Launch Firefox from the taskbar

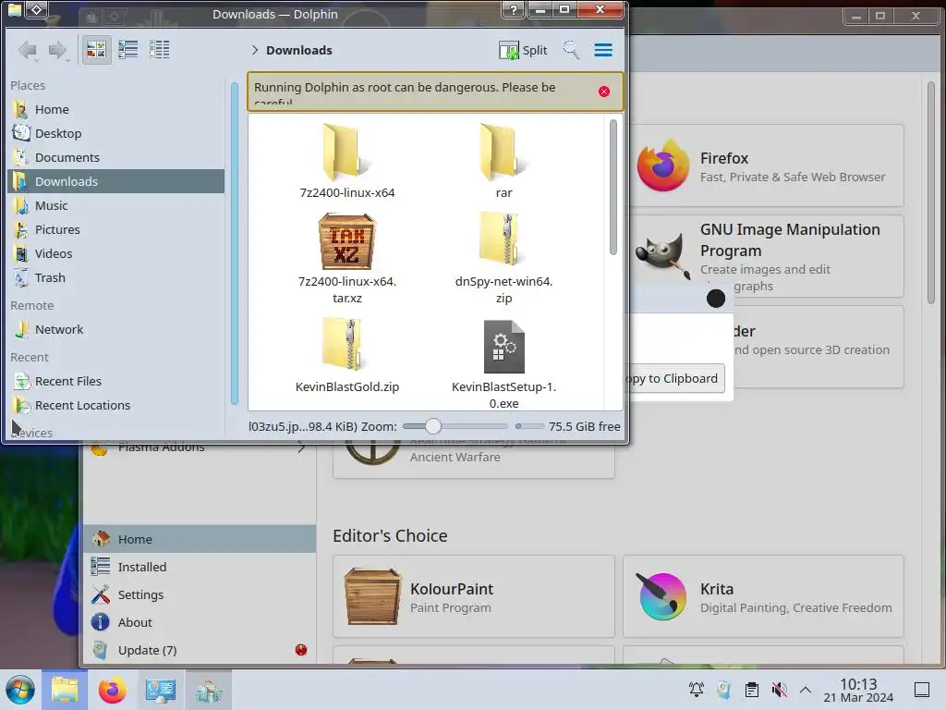point(112,690)
